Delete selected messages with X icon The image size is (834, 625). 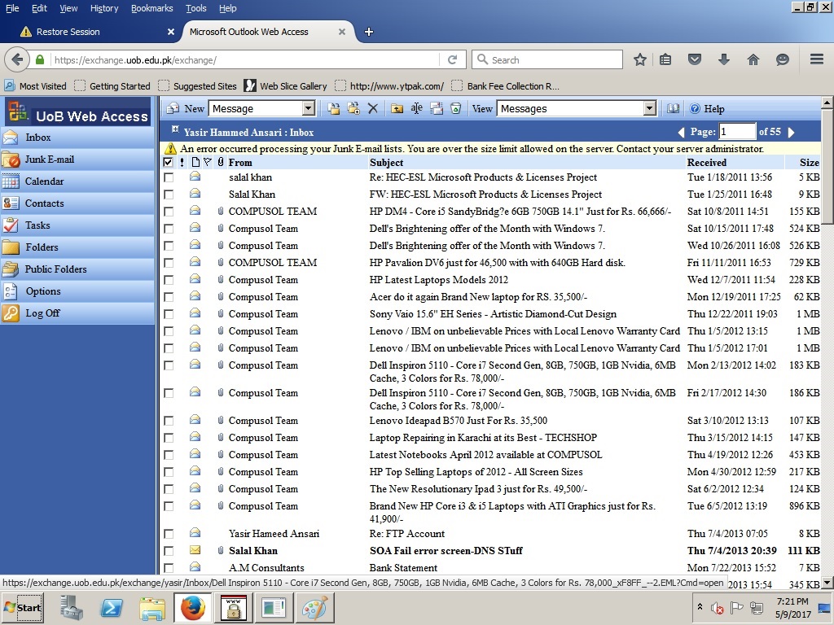click(x=373, y=108)
